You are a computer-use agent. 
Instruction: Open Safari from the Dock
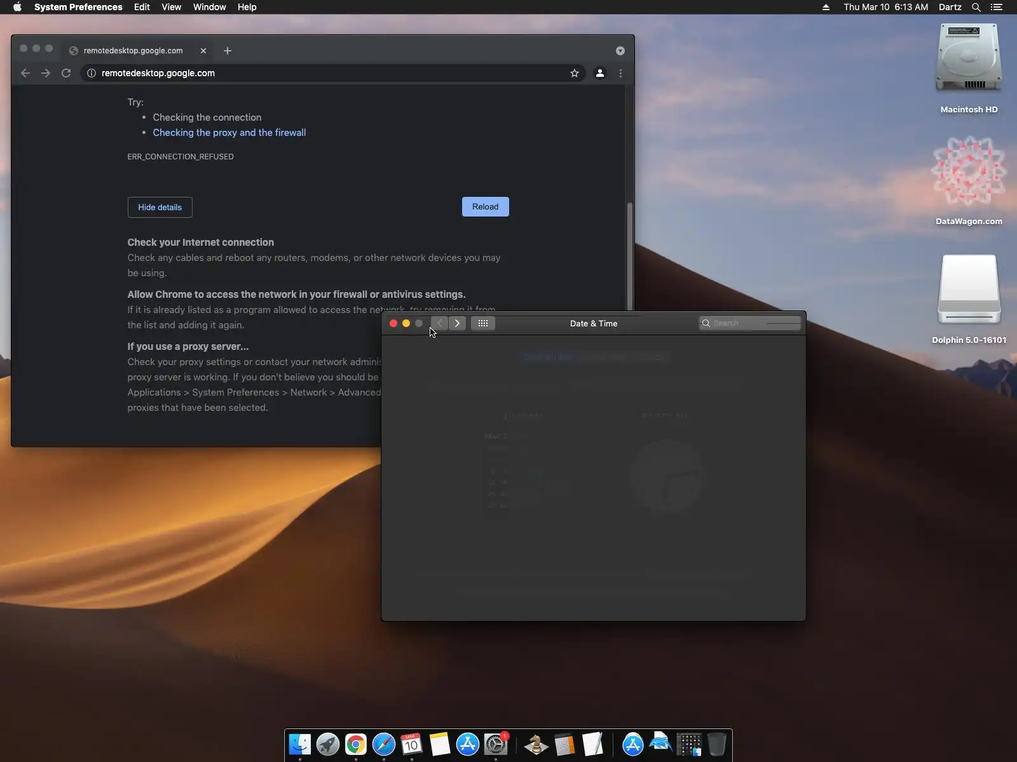click(384, 744)
